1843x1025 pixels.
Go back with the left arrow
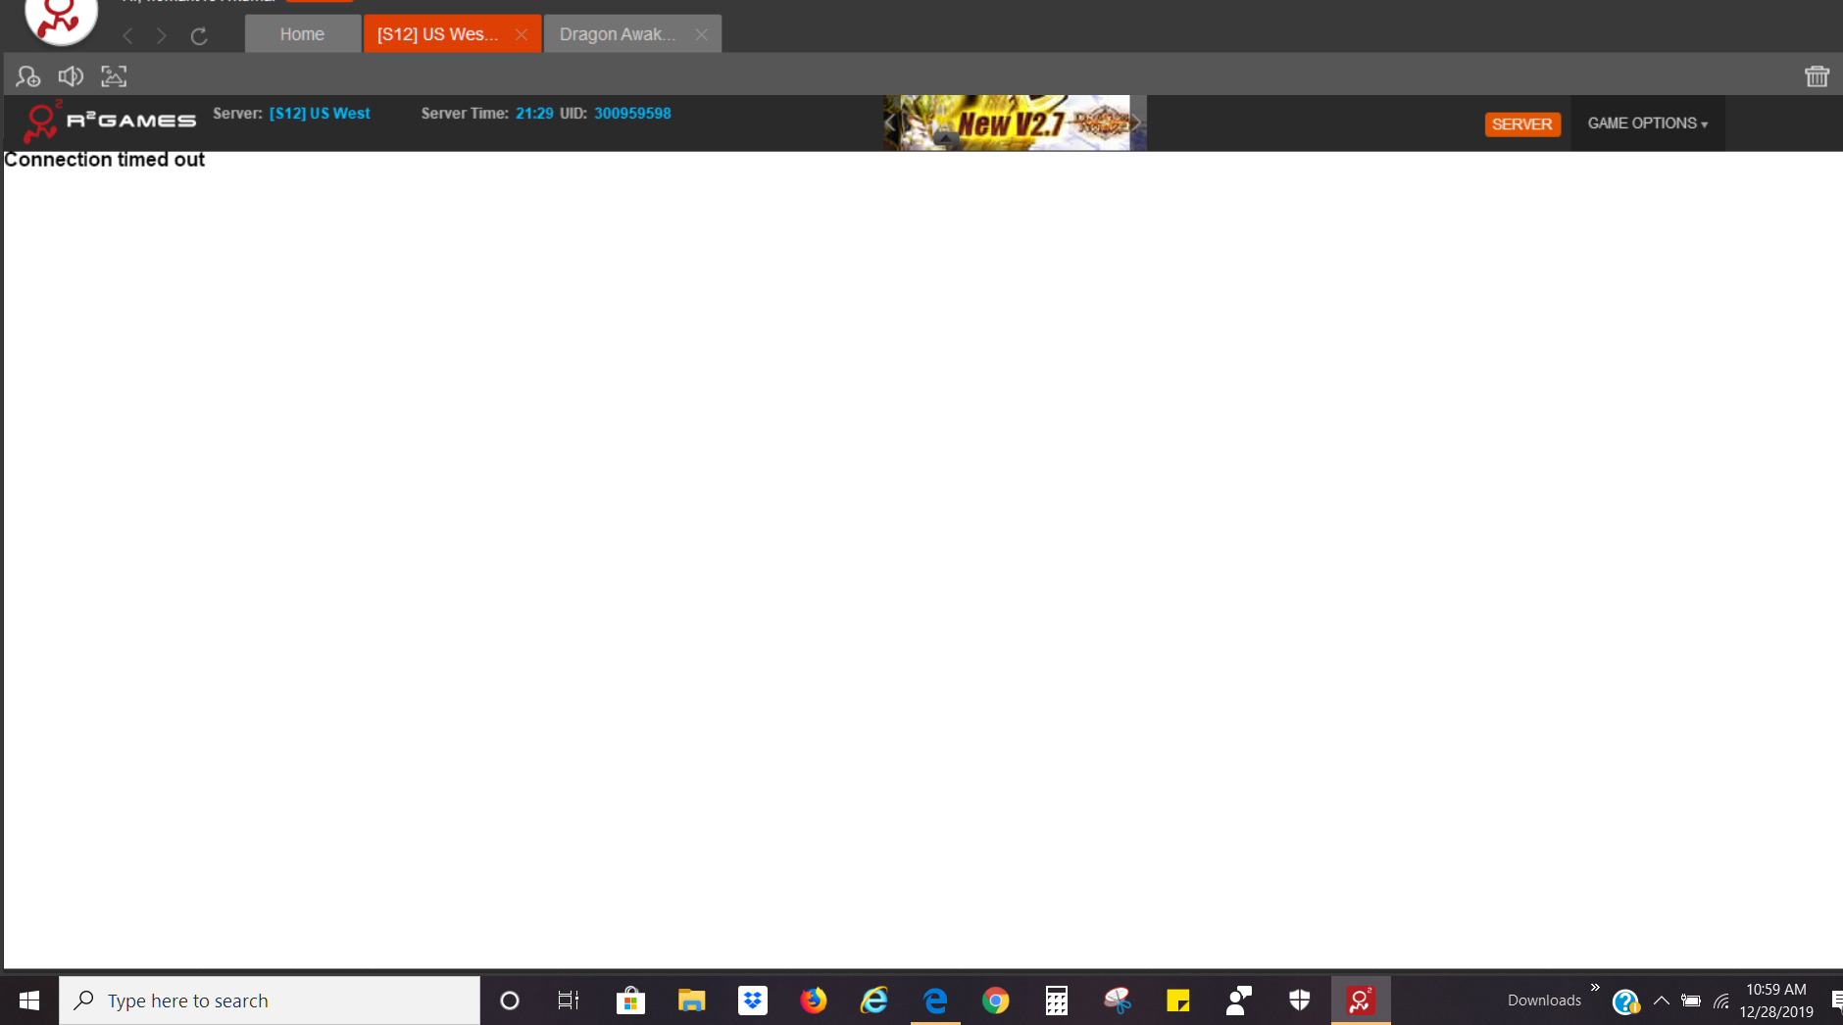(127, 36)
